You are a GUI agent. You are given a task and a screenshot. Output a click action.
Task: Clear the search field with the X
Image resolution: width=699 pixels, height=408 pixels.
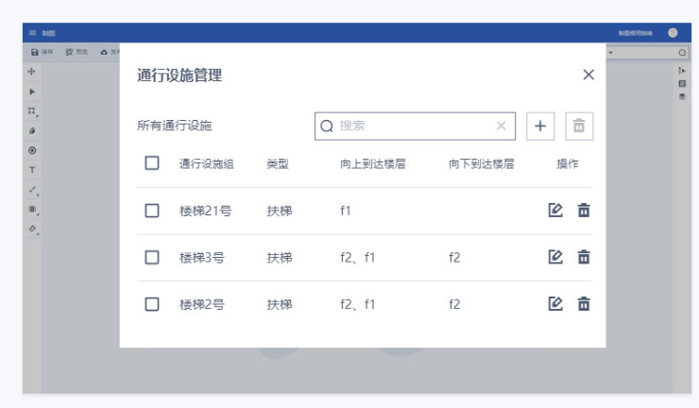click(x=501, y=126)
